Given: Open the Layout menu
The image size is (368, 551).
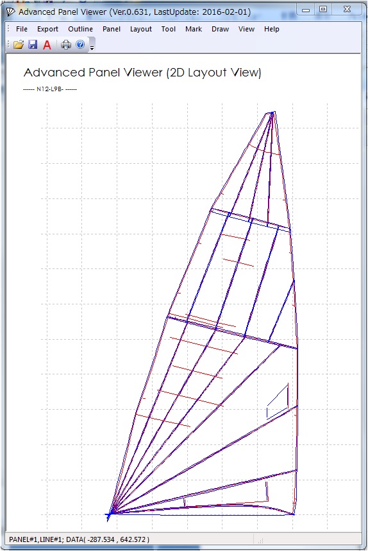Looking at the screenshot, I should point(140,29).
